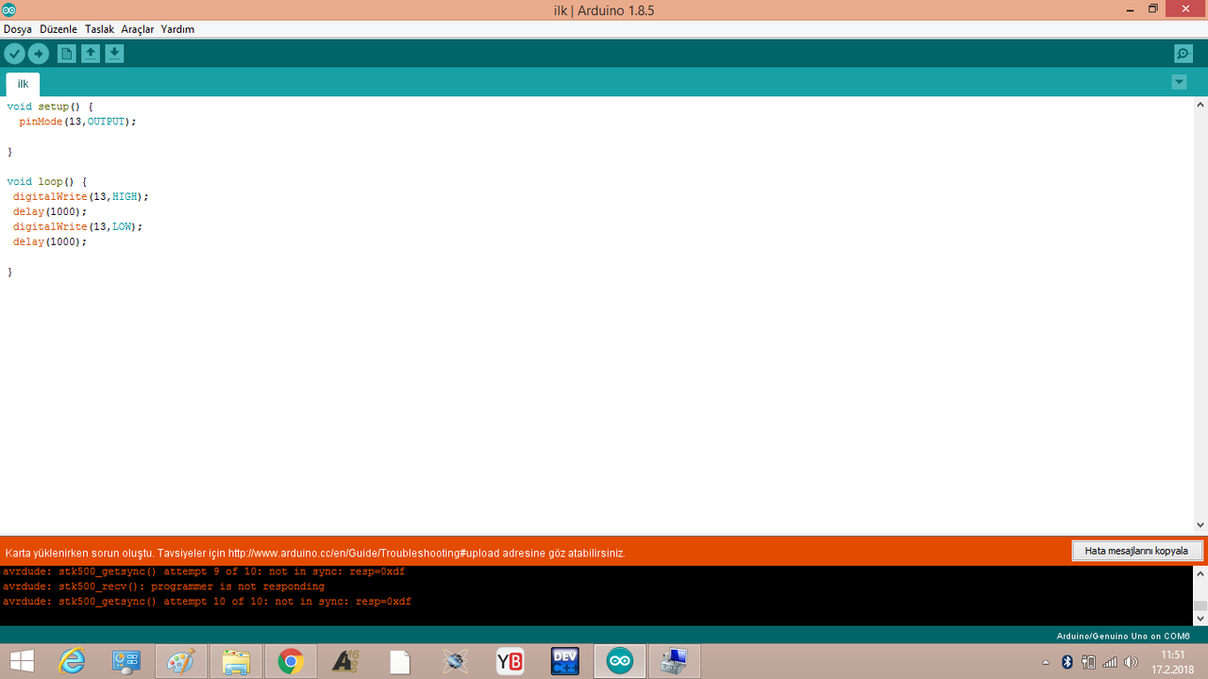Image resolution: width=1208 pixels, height=679 pixels.
Task: Click the void setup() line
Action: tap(50, 107)
